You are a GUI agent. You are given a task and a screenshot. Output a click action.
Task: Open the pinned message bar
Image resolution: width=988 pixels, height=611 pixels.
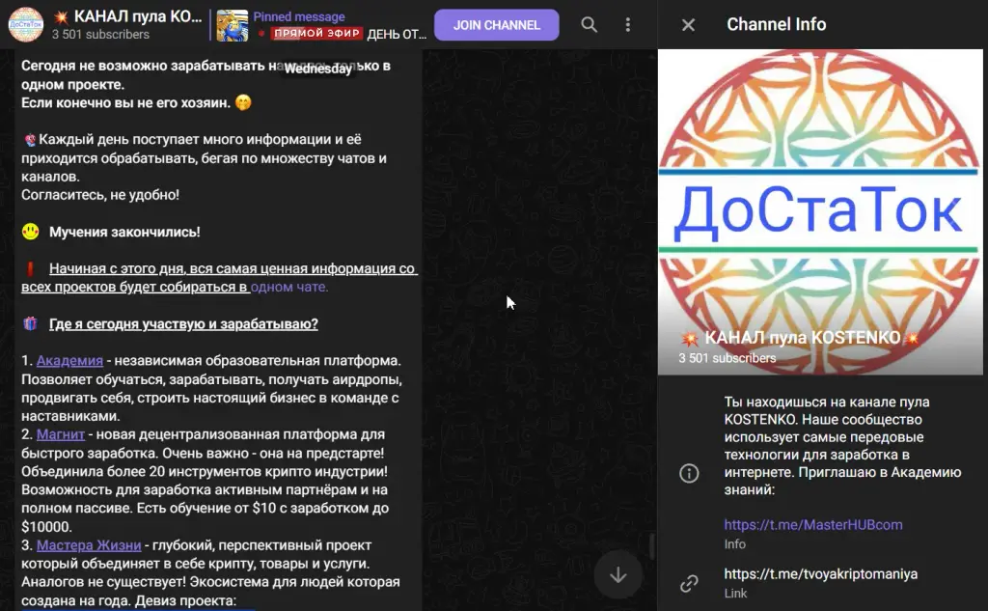[320, 25]
